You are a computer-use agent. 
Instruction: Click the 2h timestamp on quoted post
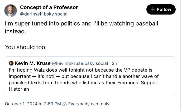coord(114,63)
